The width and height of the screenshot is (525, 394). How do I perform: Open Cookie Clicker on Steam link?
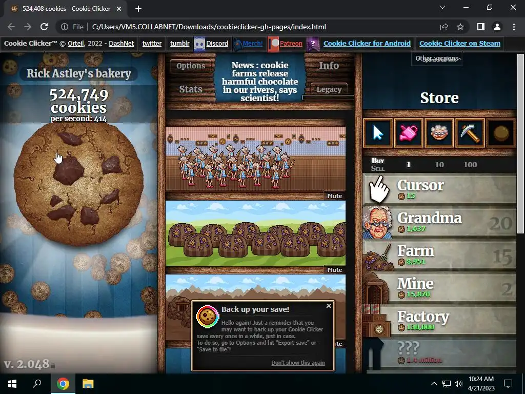pos(460,43)
